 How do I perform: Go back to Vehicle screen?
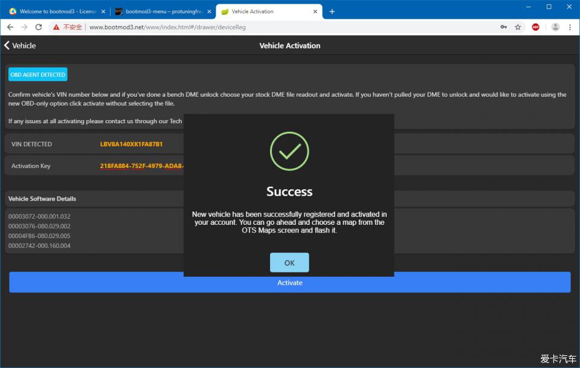[x=20, y=45]
